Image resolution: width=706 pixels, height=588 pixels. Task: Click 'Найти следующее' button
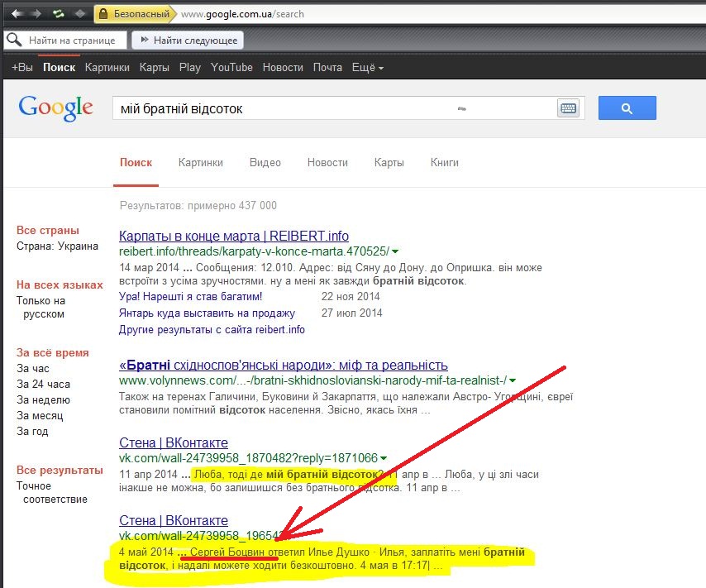(187, 40)
